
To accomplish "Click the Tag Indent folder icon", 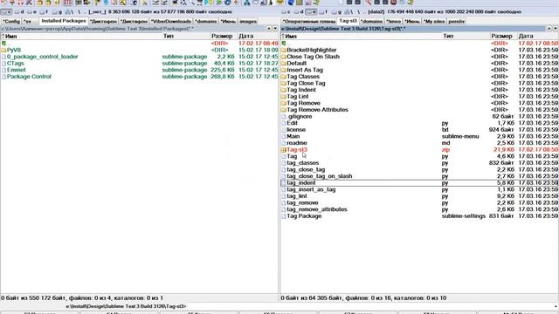I will (x=284, y=90).
